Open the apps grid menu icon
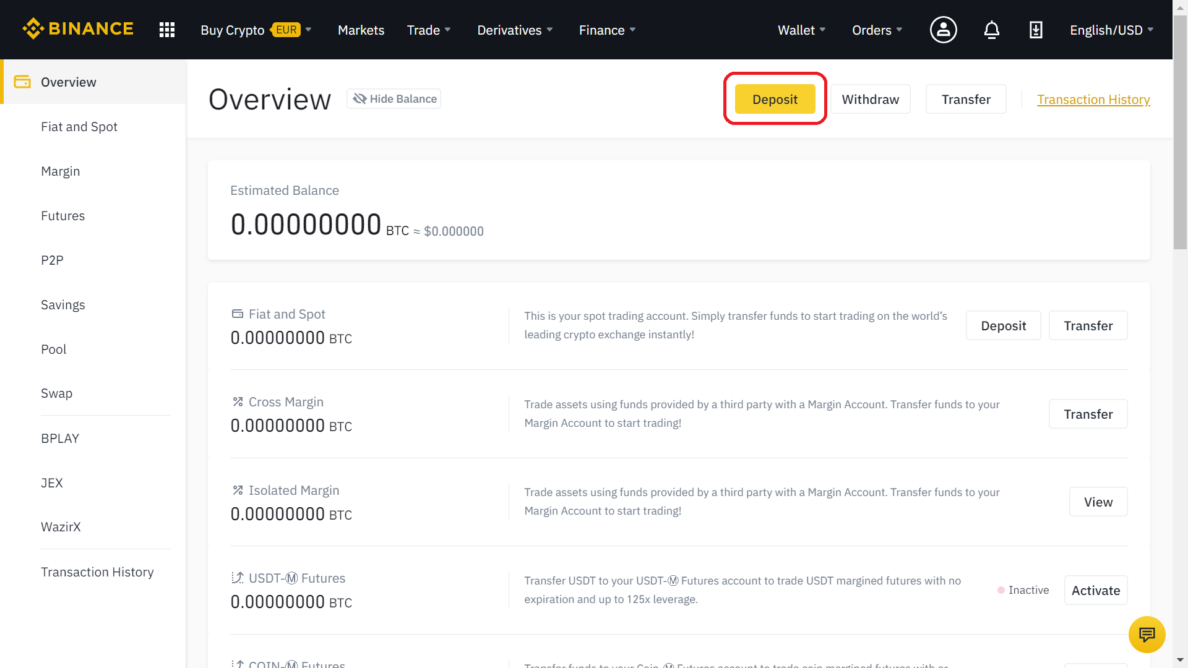This screenshot has height=668, width=1188. (167, 30)
